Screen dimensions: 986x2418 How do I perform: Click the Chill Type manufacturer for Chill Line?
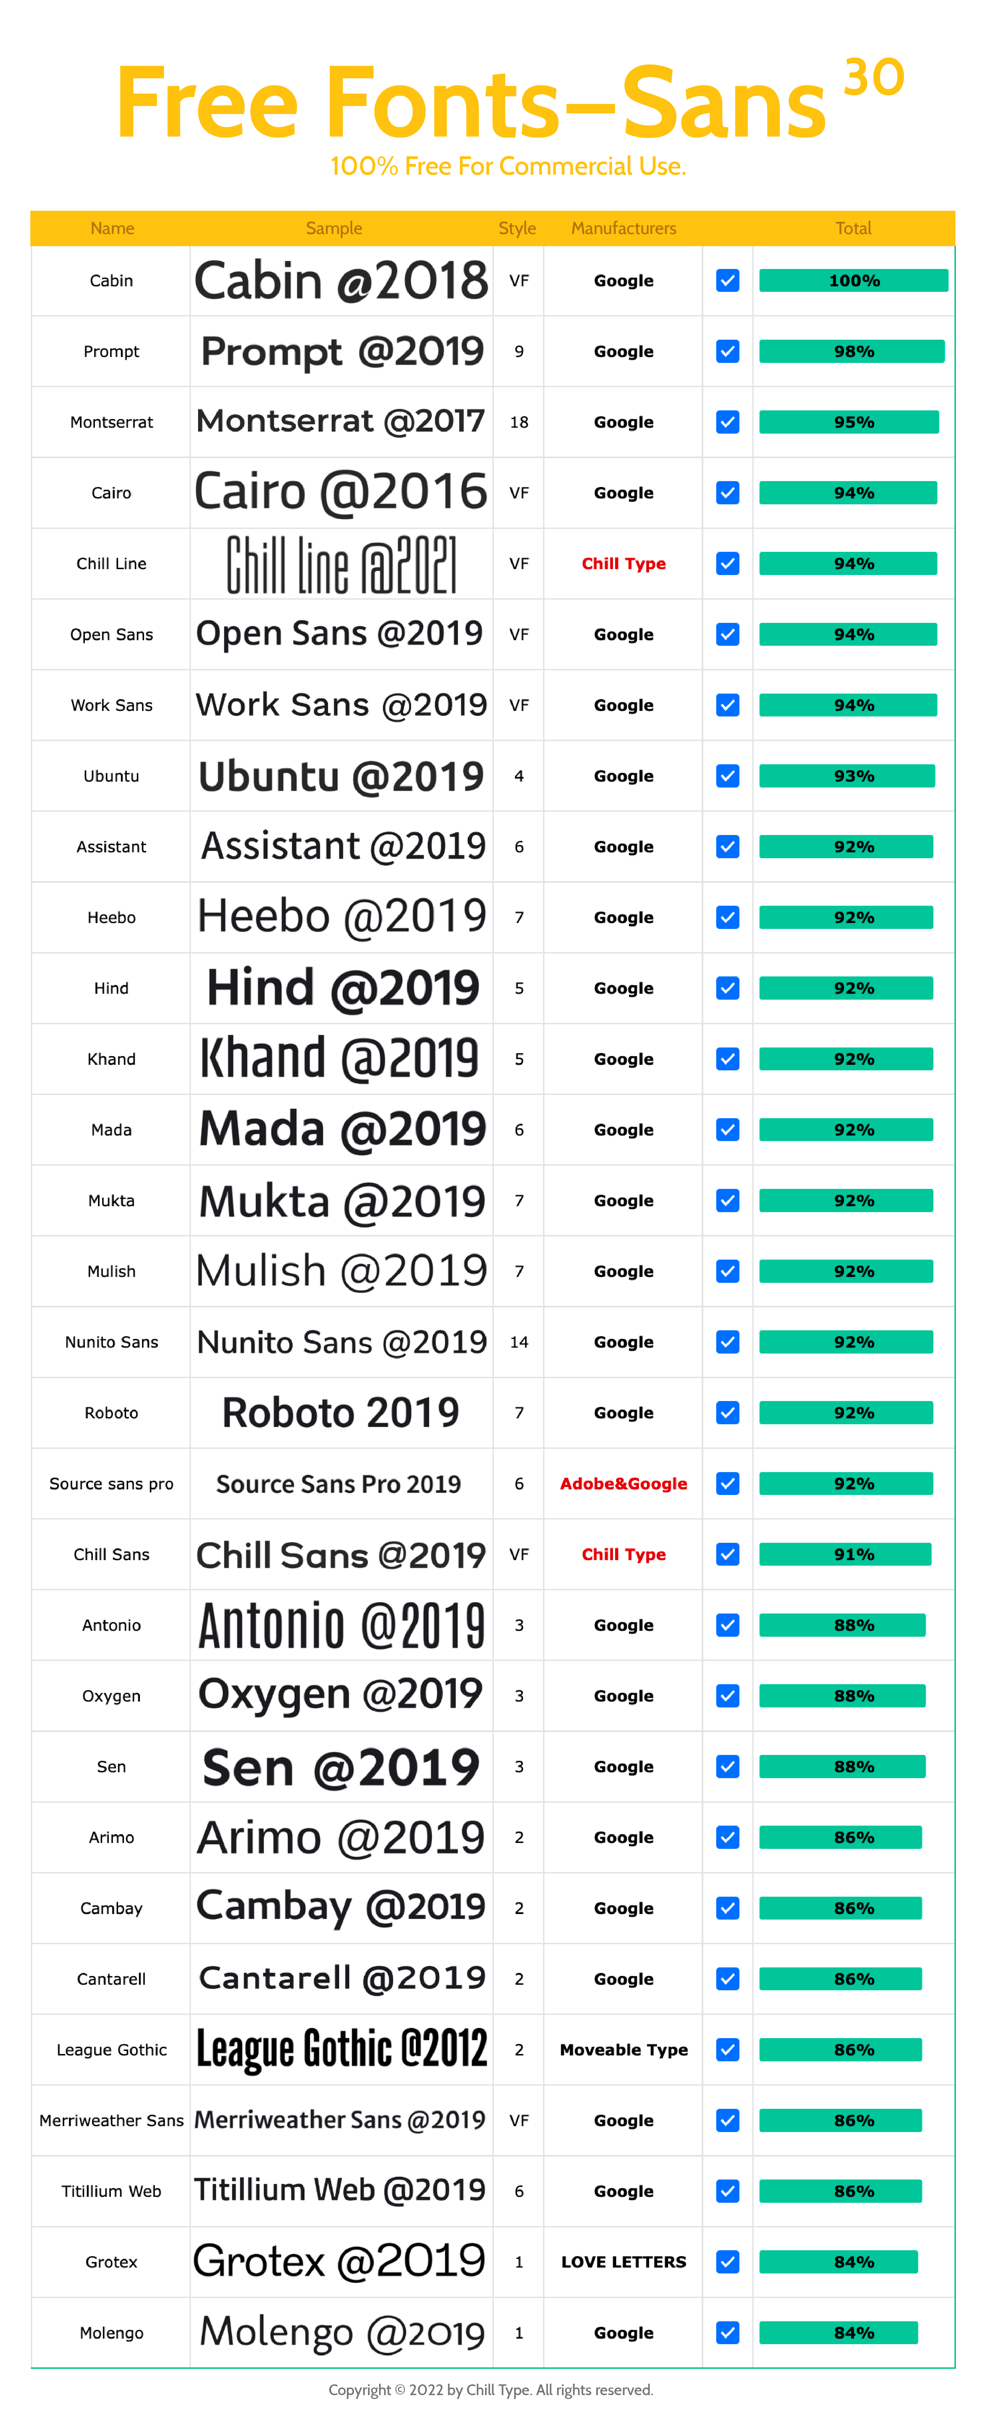(x=623, y=563)
